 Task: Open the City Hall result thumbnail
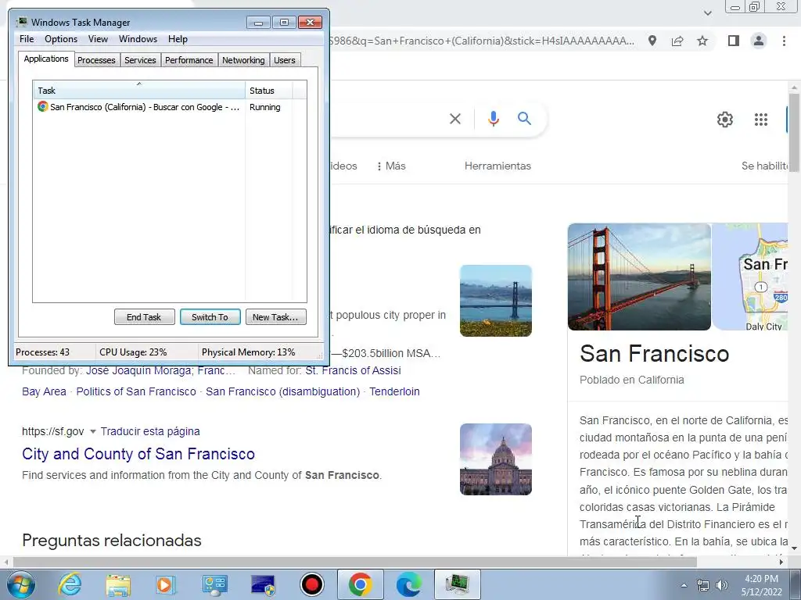[x=495, y=459]
